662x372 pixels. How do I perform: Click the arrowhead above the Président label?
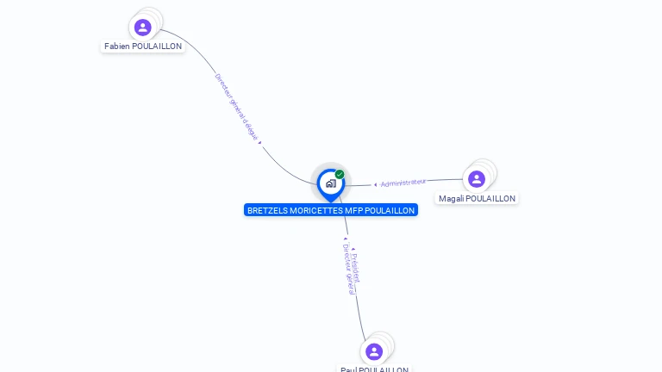coord(353,249)
